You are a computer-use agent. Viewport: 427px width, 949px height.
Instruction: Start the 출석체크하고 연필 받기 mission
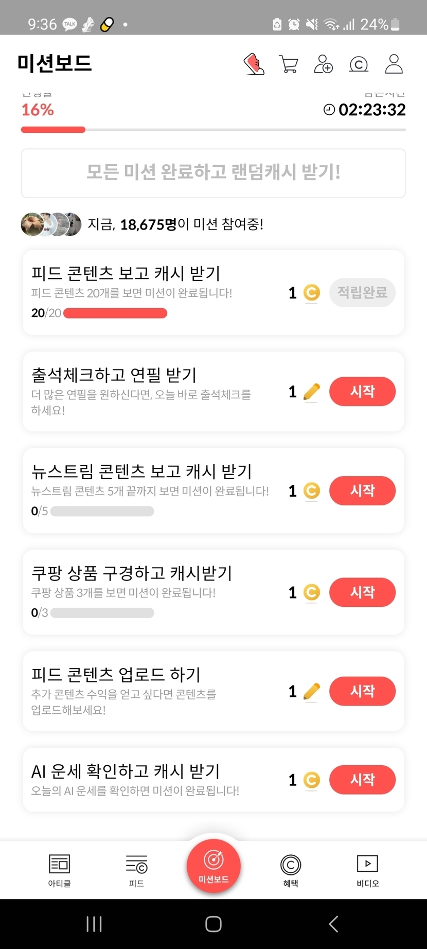(362, 392)
